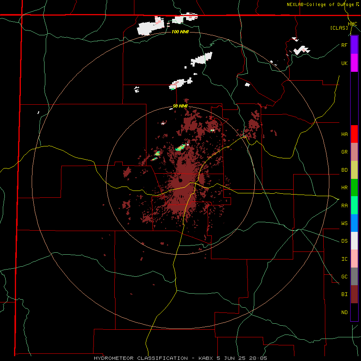This screenshot has width=361, height=361.
Task: Select the IC ice crystals pink swatch
Action: click(354, 259)
